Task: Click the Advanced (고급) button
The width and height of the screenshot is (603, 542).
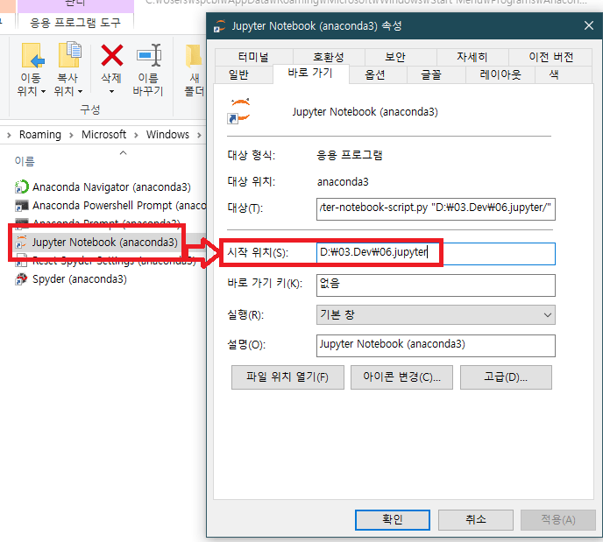Action: 506,377
